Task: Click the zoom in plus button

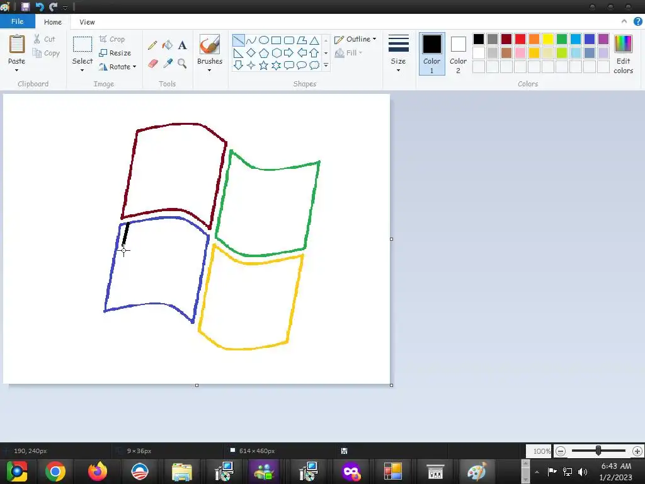Action: [637, 451]
